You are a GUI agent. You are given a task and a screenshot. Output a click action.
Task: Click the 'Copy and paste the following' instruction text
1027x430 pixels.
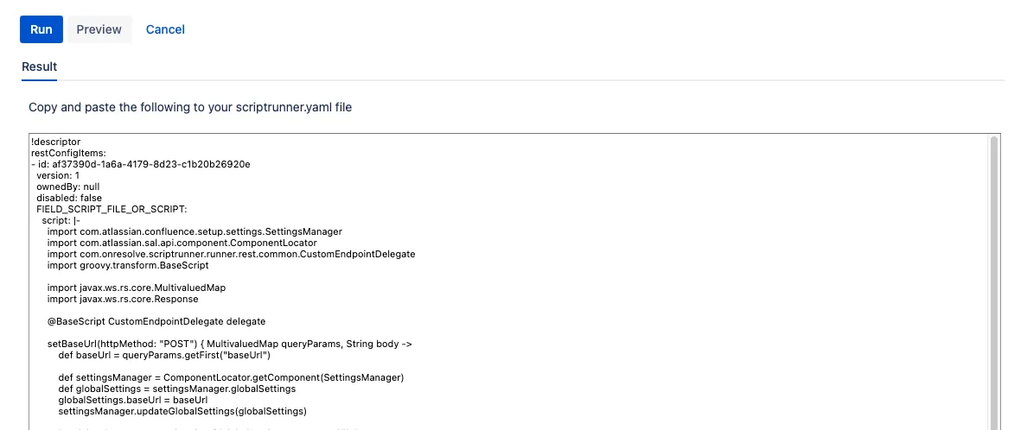[190, 107]
